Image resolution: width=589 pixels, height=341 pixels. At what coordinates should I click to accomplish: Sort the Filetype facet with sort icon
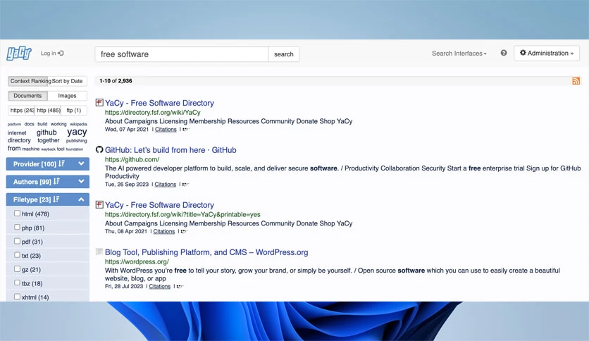tap(56, 199)
